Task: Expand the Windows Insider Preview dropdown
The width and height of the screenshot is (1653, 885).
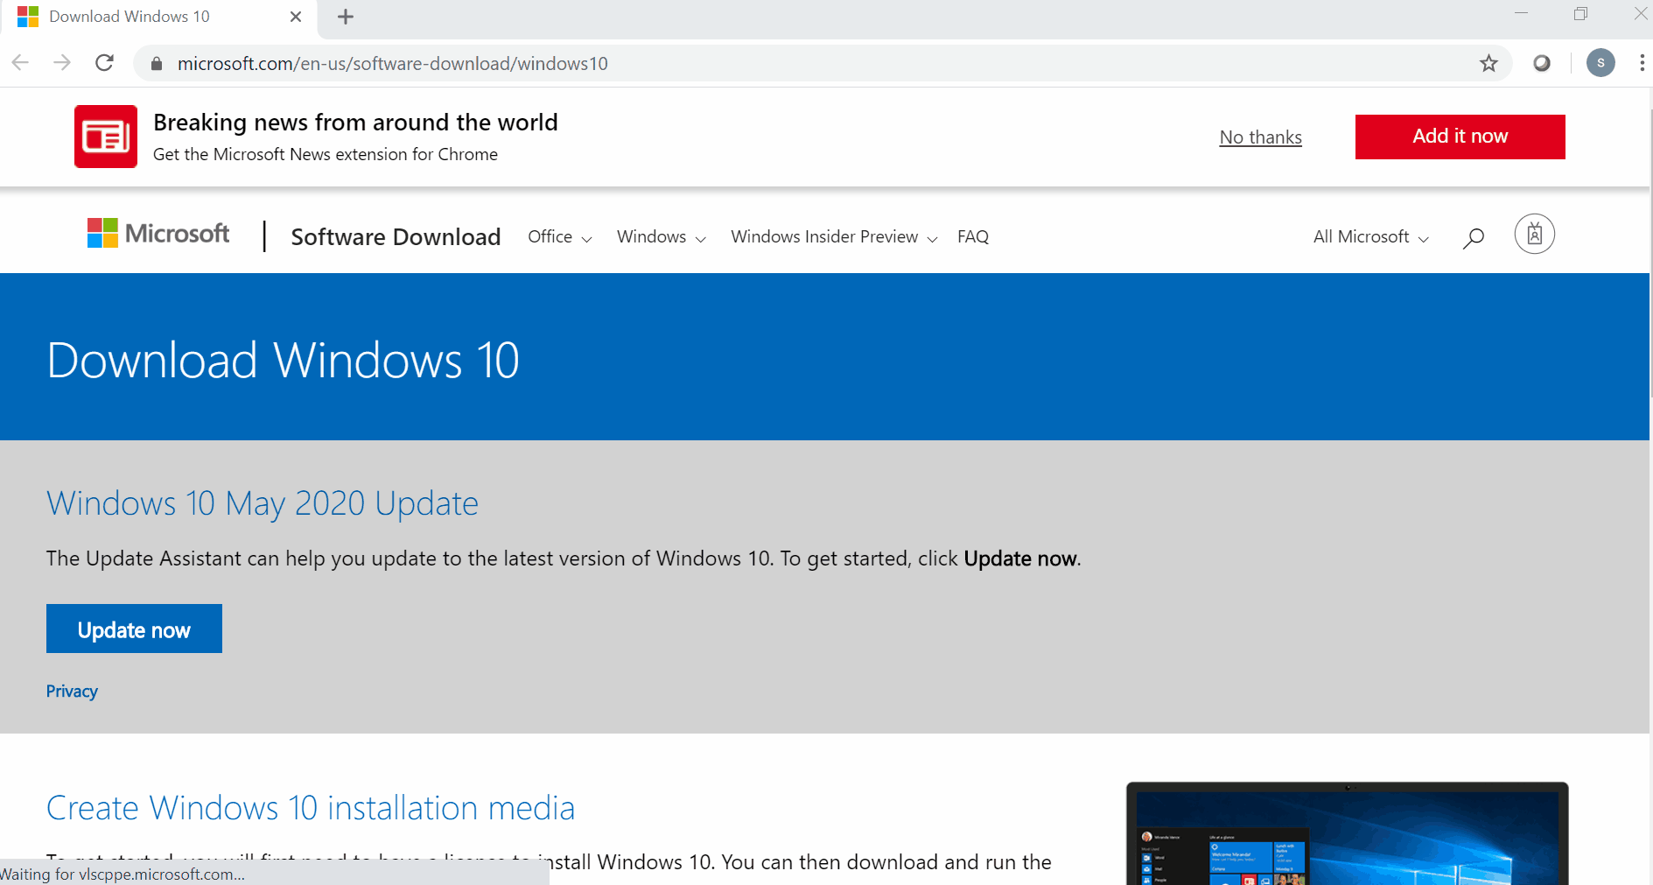Action: (833, 237)
